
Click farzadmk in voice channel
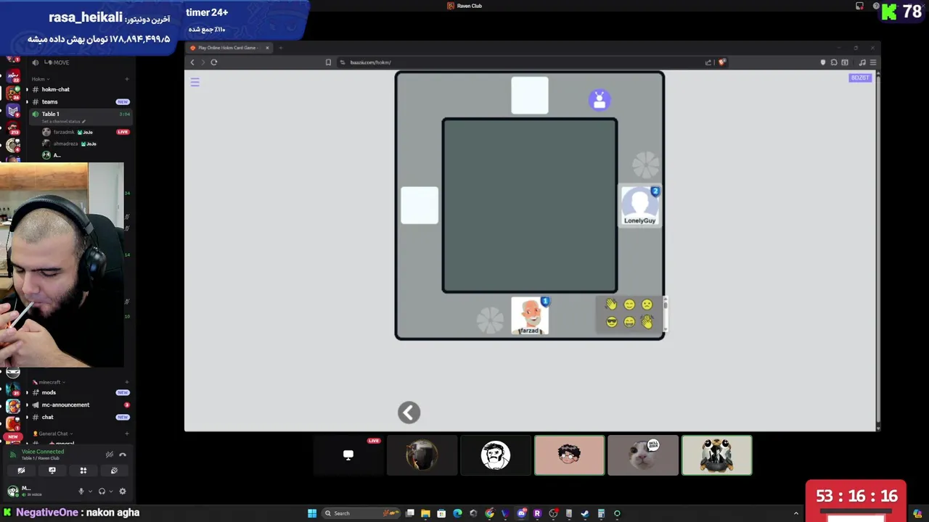pos(64,132)
